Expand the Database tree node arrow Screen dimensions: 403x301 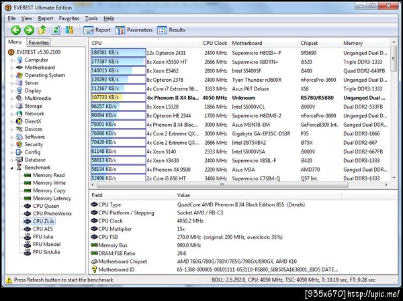pos(11,161)
